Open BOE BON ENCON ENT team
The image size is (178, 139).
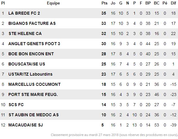pyautogui.click(x=31, y=54)
